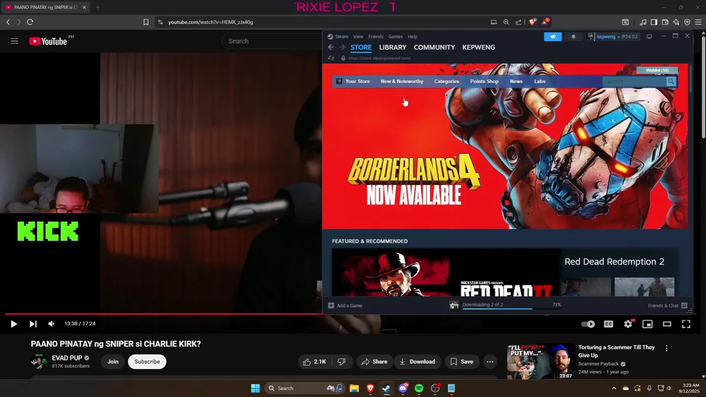Open Help menu in Steam
Viewport: 706px width, 397px height.
pyautogui.click(x=413, y=36)
